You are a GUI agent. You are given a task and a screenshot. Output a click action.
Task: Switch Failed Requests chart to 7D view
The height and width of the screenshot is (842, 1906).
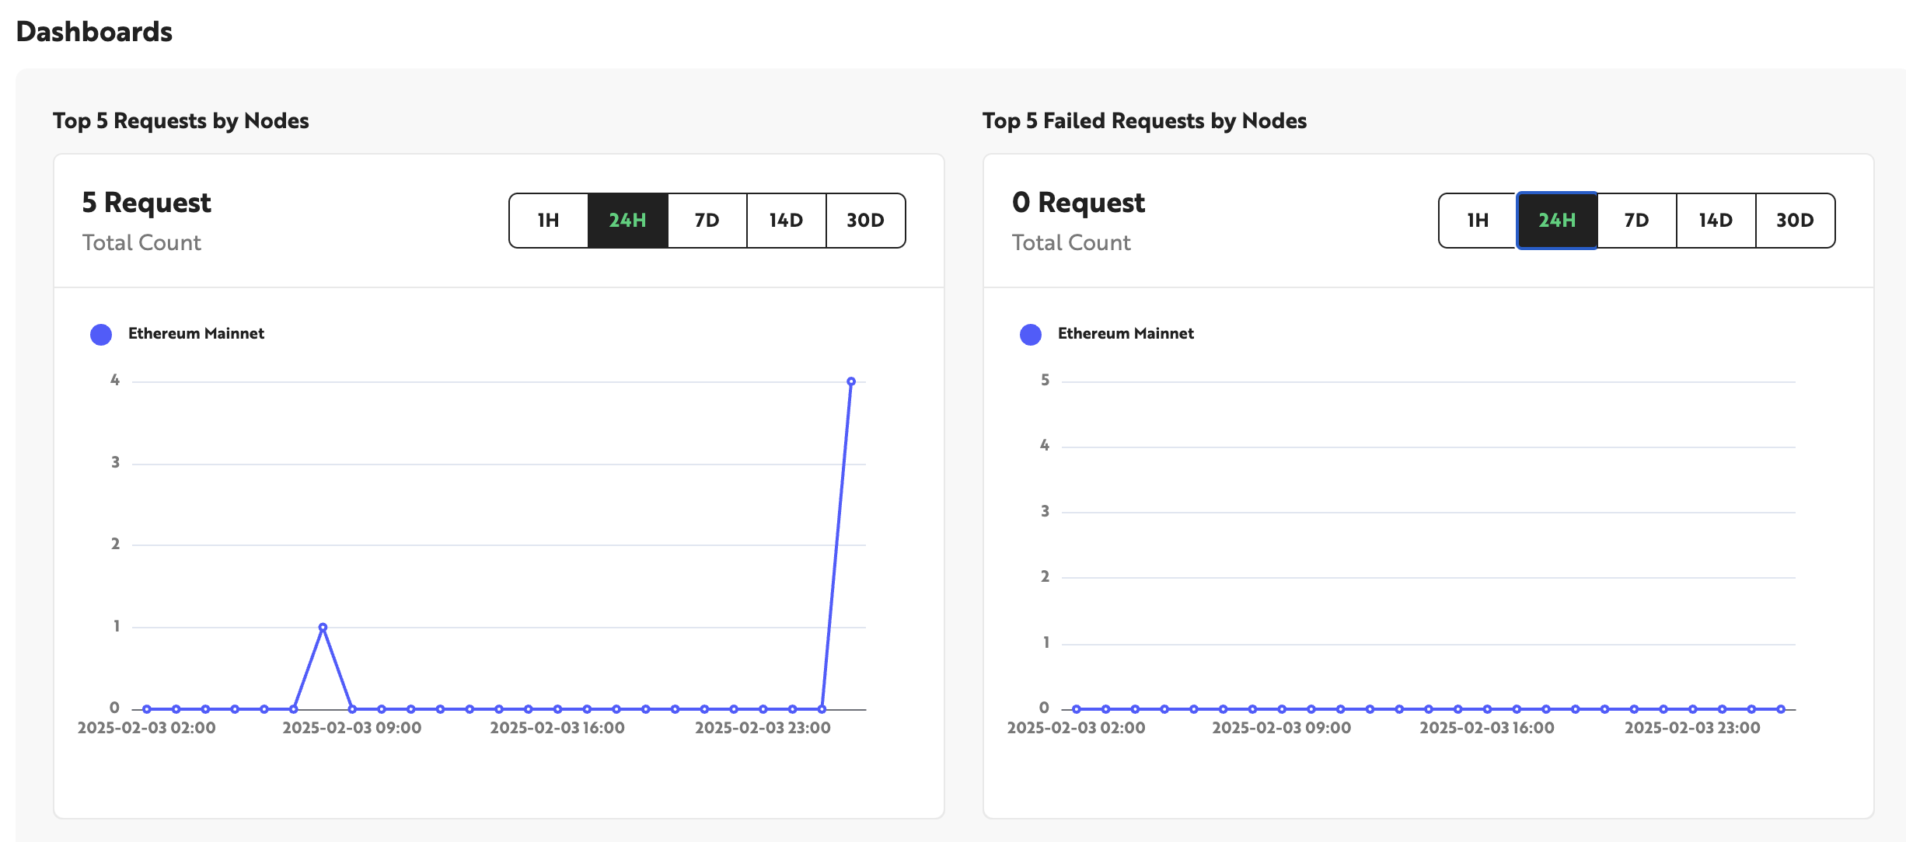coord(1636,220)
